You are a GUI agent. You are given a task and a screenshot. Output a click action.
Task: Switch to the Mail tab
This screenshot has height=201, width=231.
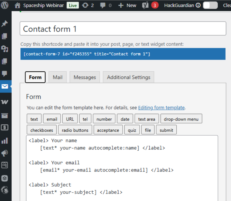coord(57,77)
